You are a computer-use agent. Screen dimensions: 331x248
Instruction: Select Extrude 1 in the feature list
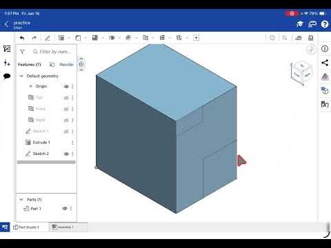click(41, 143)
